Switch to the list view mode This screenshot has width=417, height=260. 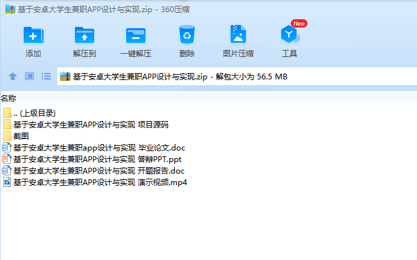pyautogui.click(x=46, y=77)
